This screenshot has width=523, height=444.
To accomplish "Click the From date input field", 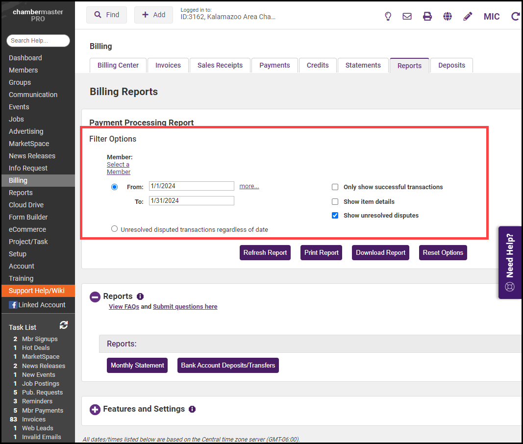I will click(191, 186).
